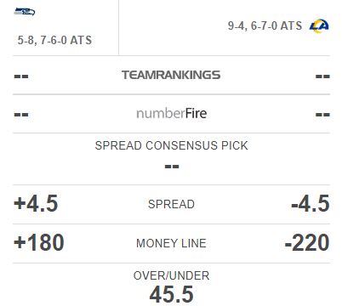
Task: Click the right TeamRankings pick placeholder dashes
Action: pyautogui.click(x=322, y=76)
